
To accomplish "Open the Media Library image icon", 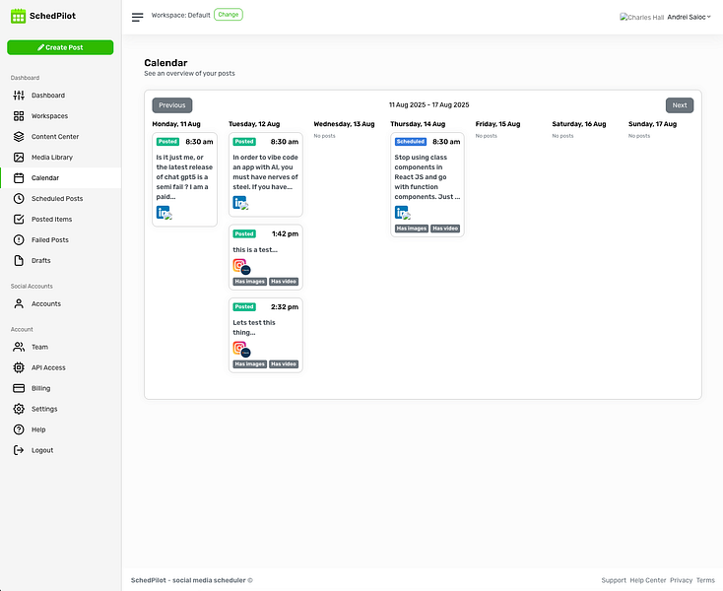I will pos(19,158).
